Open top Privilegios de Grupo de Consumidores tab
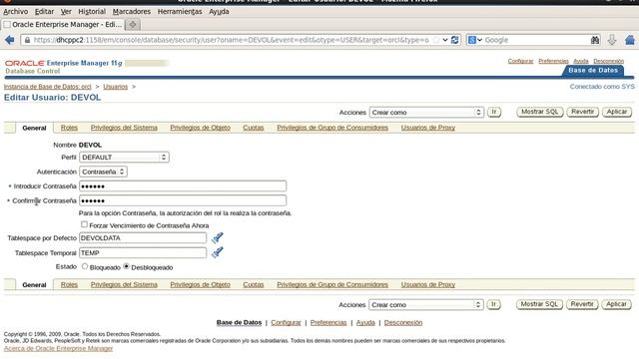 (332, 128)
